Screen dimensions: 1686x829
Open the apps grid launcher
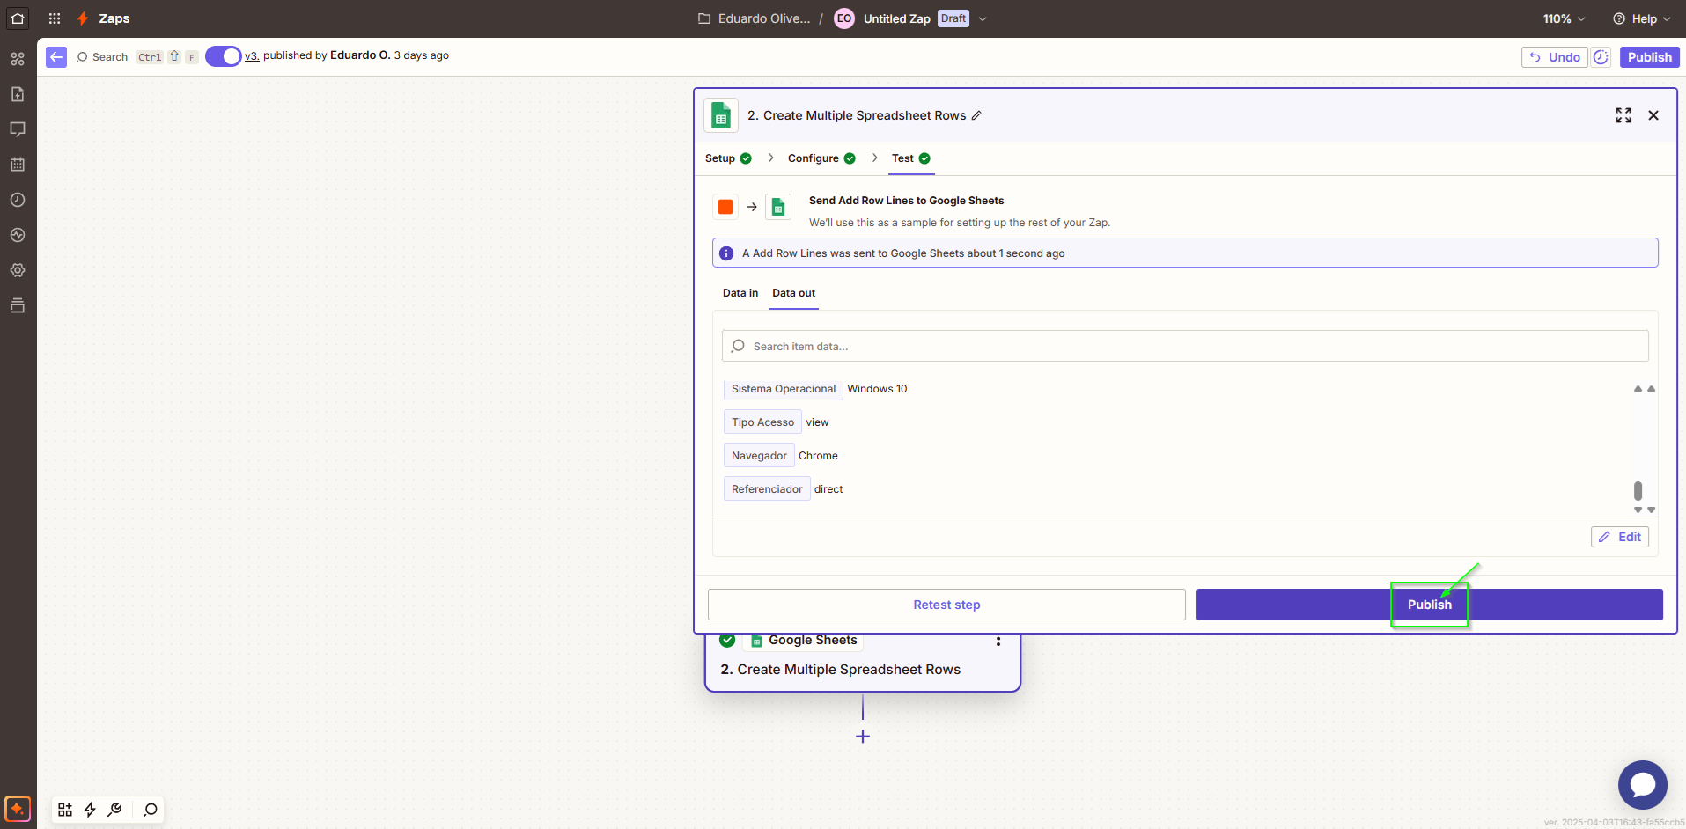coord(55,18)
